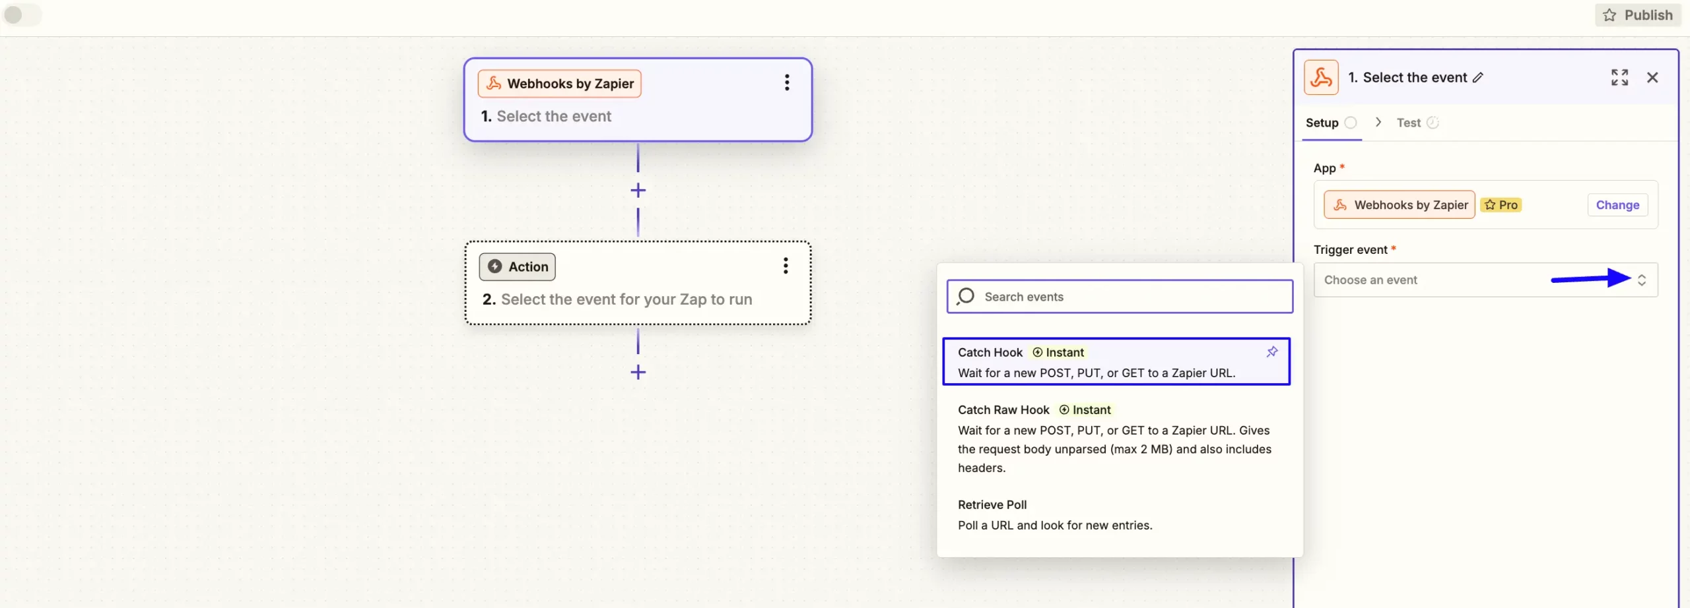
Task: Select the Action step card
Action: tap(638, 283)
